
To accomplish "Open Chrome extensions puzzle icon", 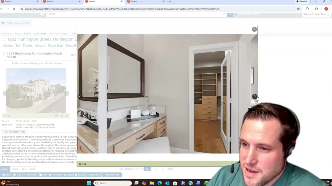I will click(x=307, y=9).
